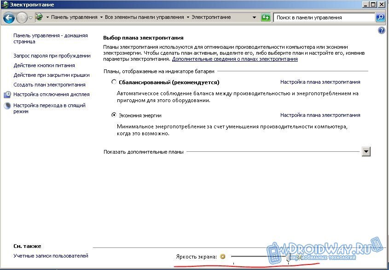The image size is (389, 270).
Task: Click the Электропитание title bar icon
Action: point(5,5)
